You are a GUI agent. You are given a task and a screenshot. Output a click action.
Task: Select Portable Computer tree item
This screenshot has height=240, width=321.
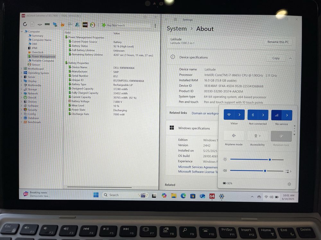coord(43,60)
